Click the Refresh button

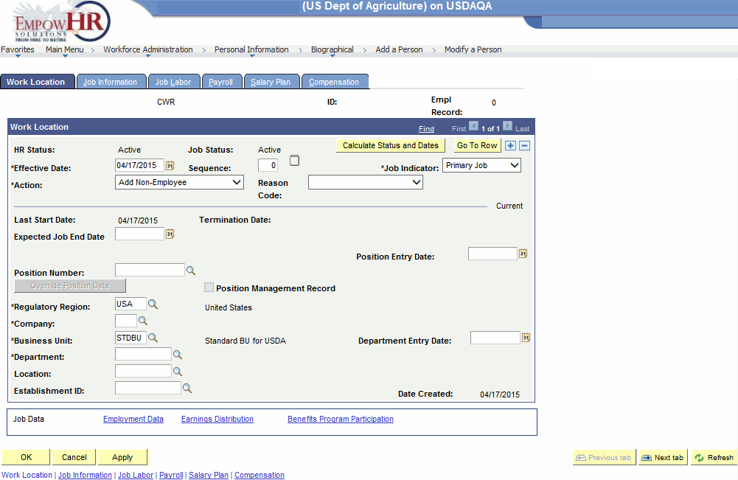point(714,457)
